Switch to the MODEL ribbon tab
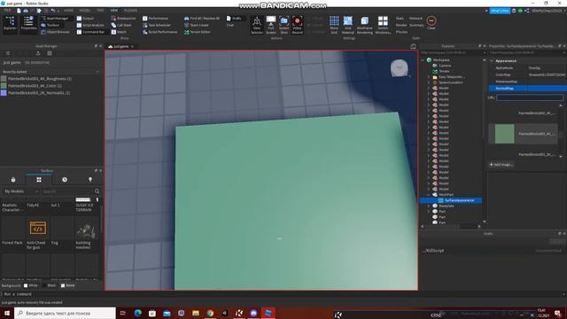Screen dimensions: 567x319 tap(85, 11)
